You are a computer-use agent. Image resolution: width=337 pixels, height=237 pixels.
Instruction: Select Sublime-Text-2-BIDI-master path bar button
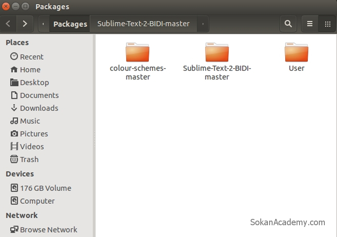143,24
